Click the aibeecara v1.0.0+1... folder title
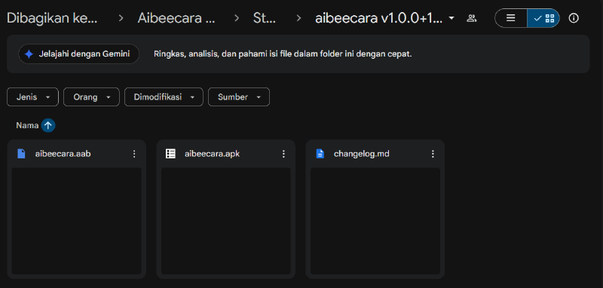The height and width of the screenshot is (288, 603). click(x=379, y=18)
